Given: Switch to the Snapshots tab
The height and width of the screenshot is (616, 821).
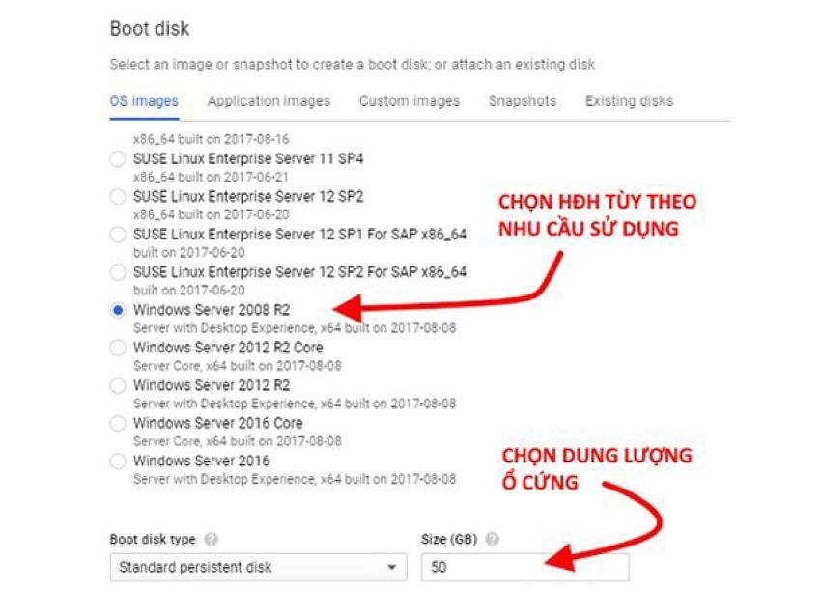Looking at the screenshot, I should coord(522,101).
